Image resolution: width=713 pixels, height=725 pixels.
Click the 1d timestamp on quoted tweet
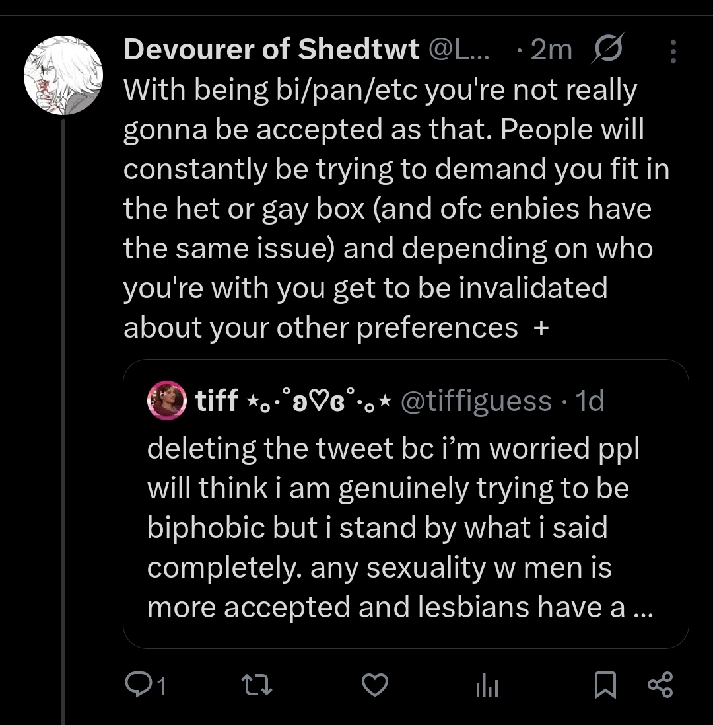coord(589,401)
